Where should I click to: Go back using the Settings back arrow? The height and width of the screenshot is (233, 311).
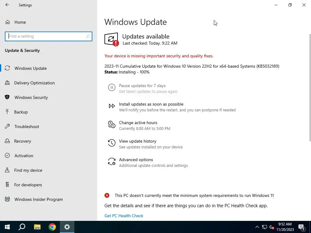(7, 5)
